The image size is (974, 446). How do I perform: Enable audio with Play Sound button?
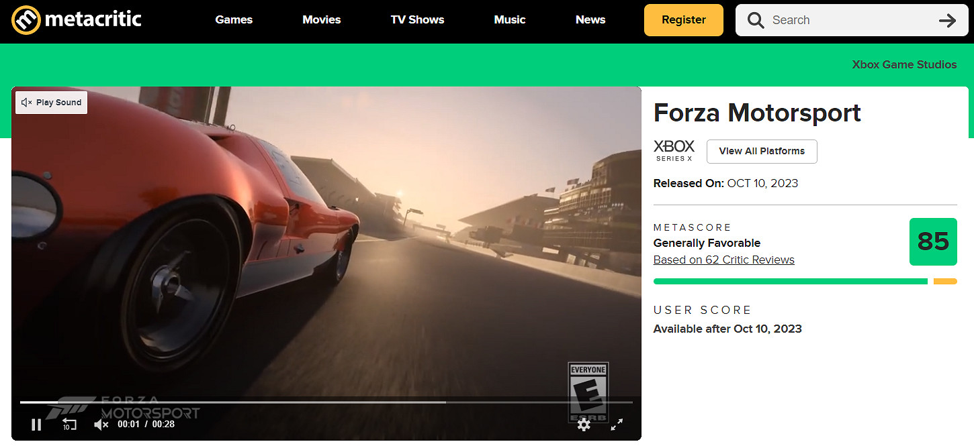pos(52,103)
